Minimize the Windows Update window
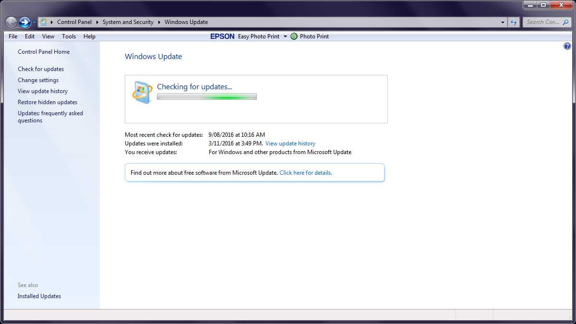The width and height of the screenshot is (576, 324). click(530, 5)
